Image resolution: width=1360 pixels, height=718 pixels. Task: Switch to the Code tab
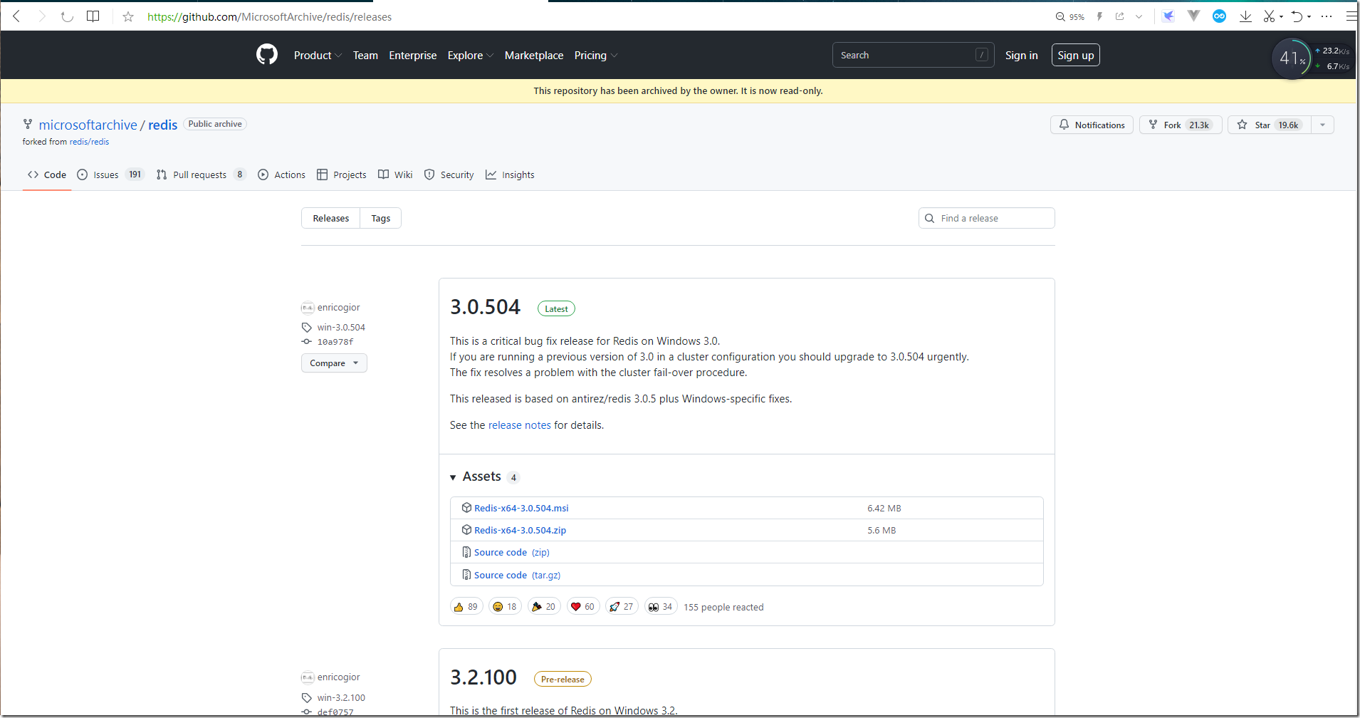pos(47,175)
